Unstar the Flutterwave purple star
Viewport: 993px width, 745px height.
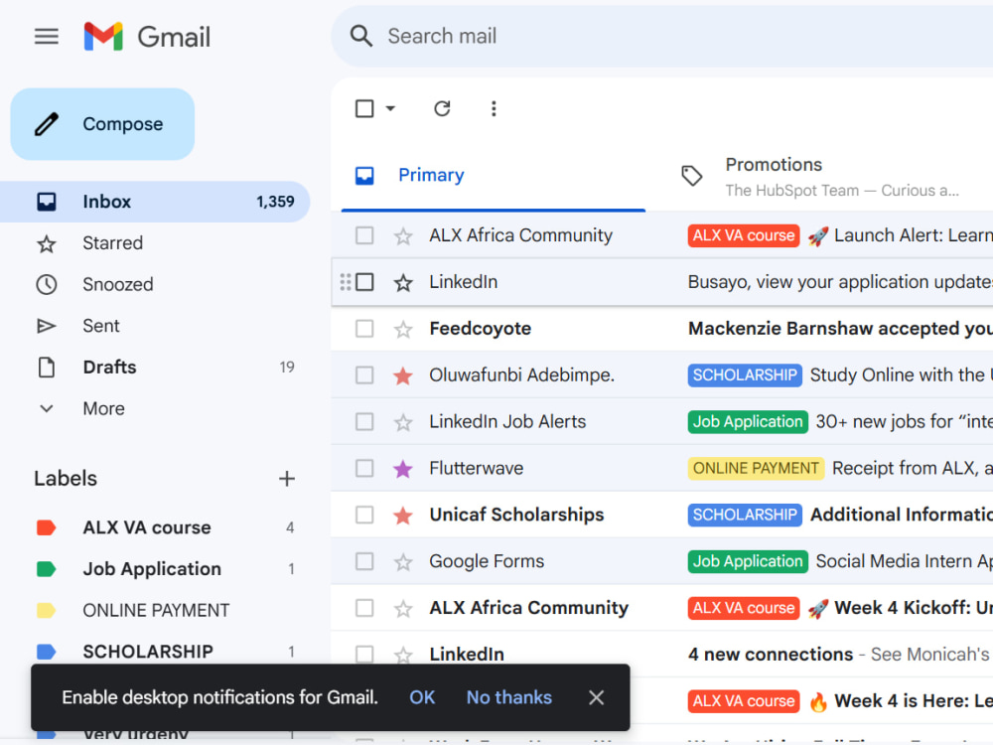pos(403,469)
